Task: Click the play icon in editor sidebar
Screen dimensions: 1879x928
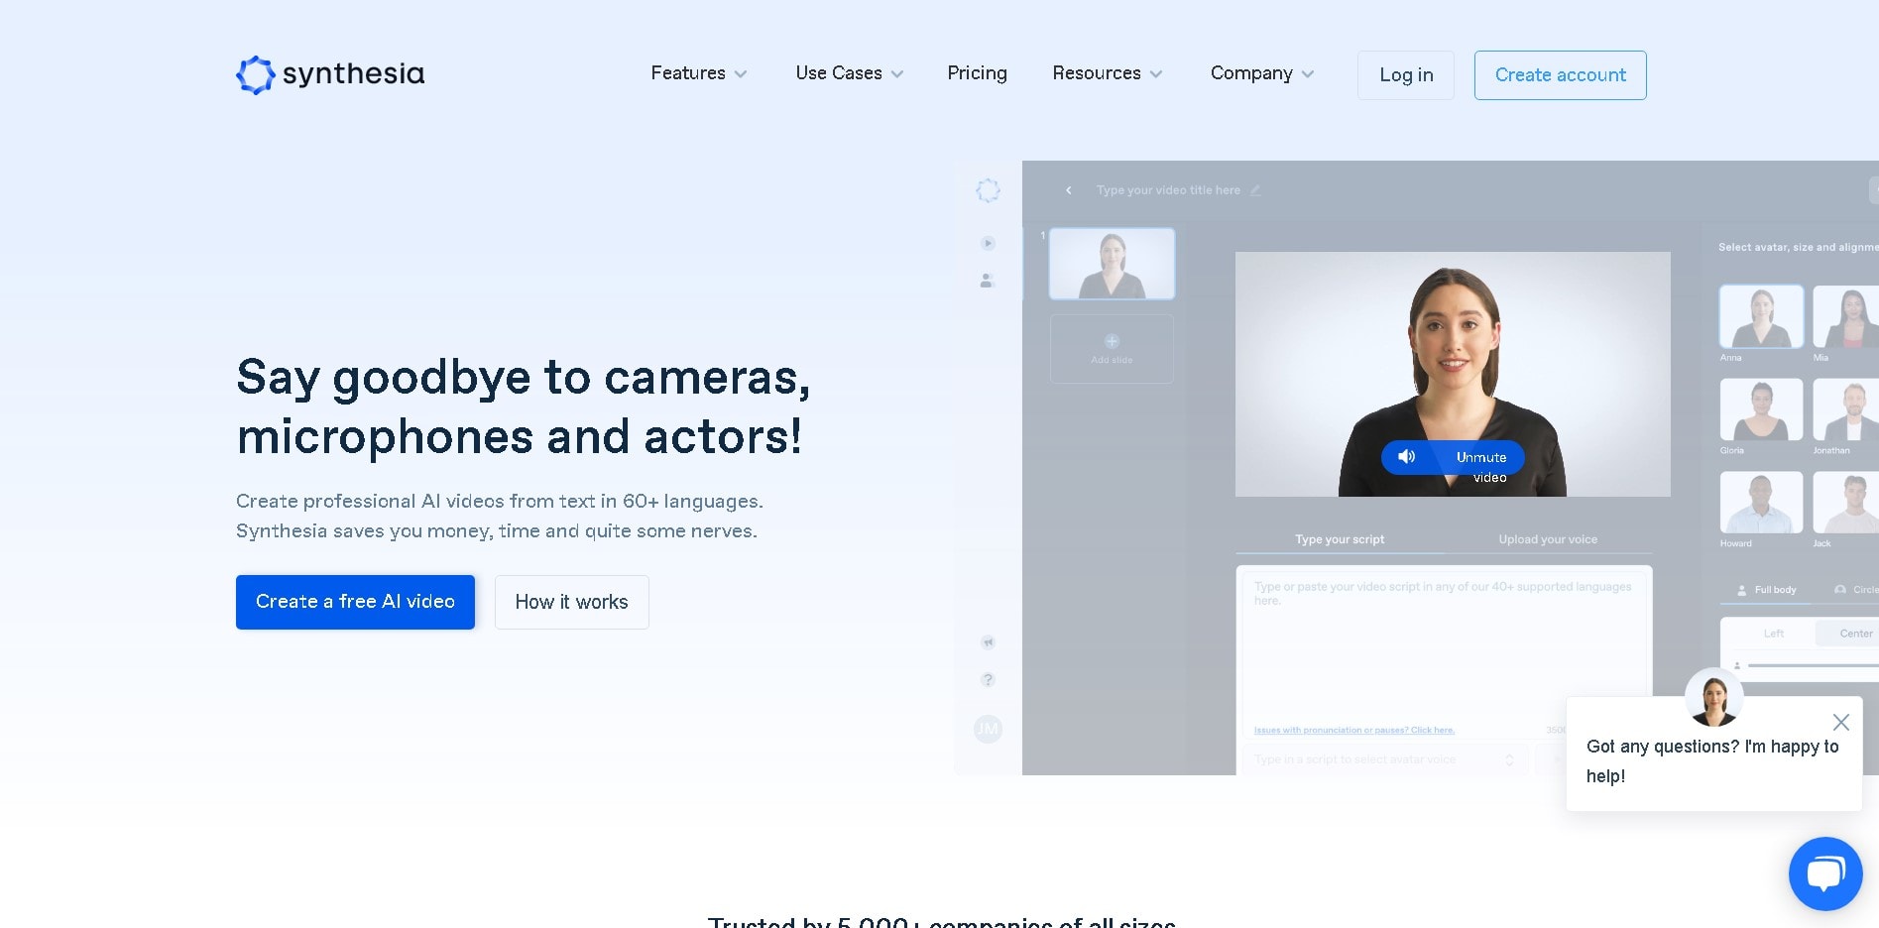Action: coord(988,243)
